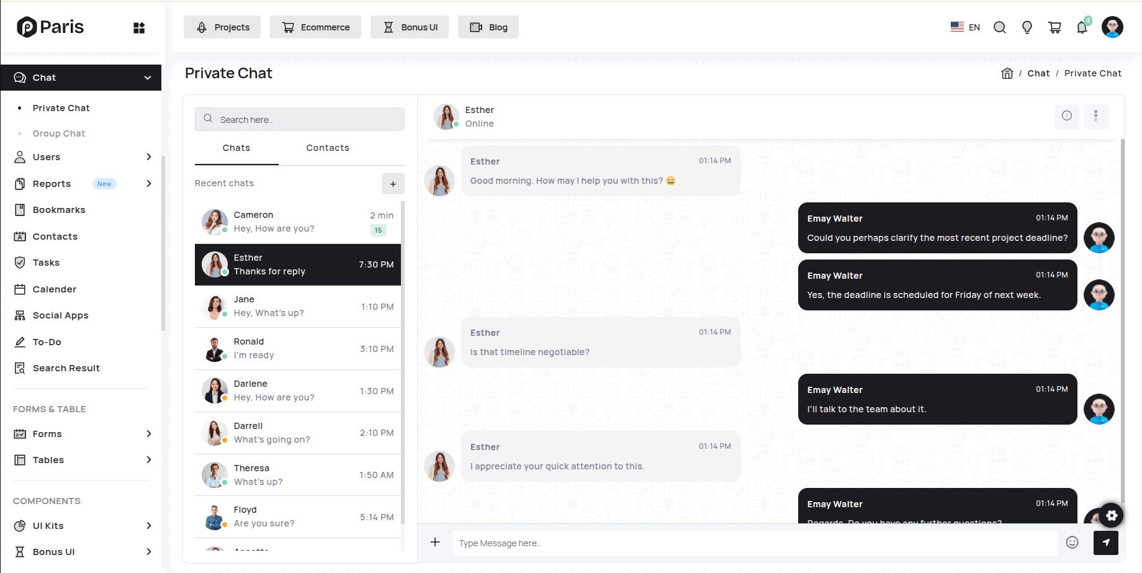Open the emoji picker smiley icon
This screenshot has width=1142, height=573.
click(x=1072, y=543)
